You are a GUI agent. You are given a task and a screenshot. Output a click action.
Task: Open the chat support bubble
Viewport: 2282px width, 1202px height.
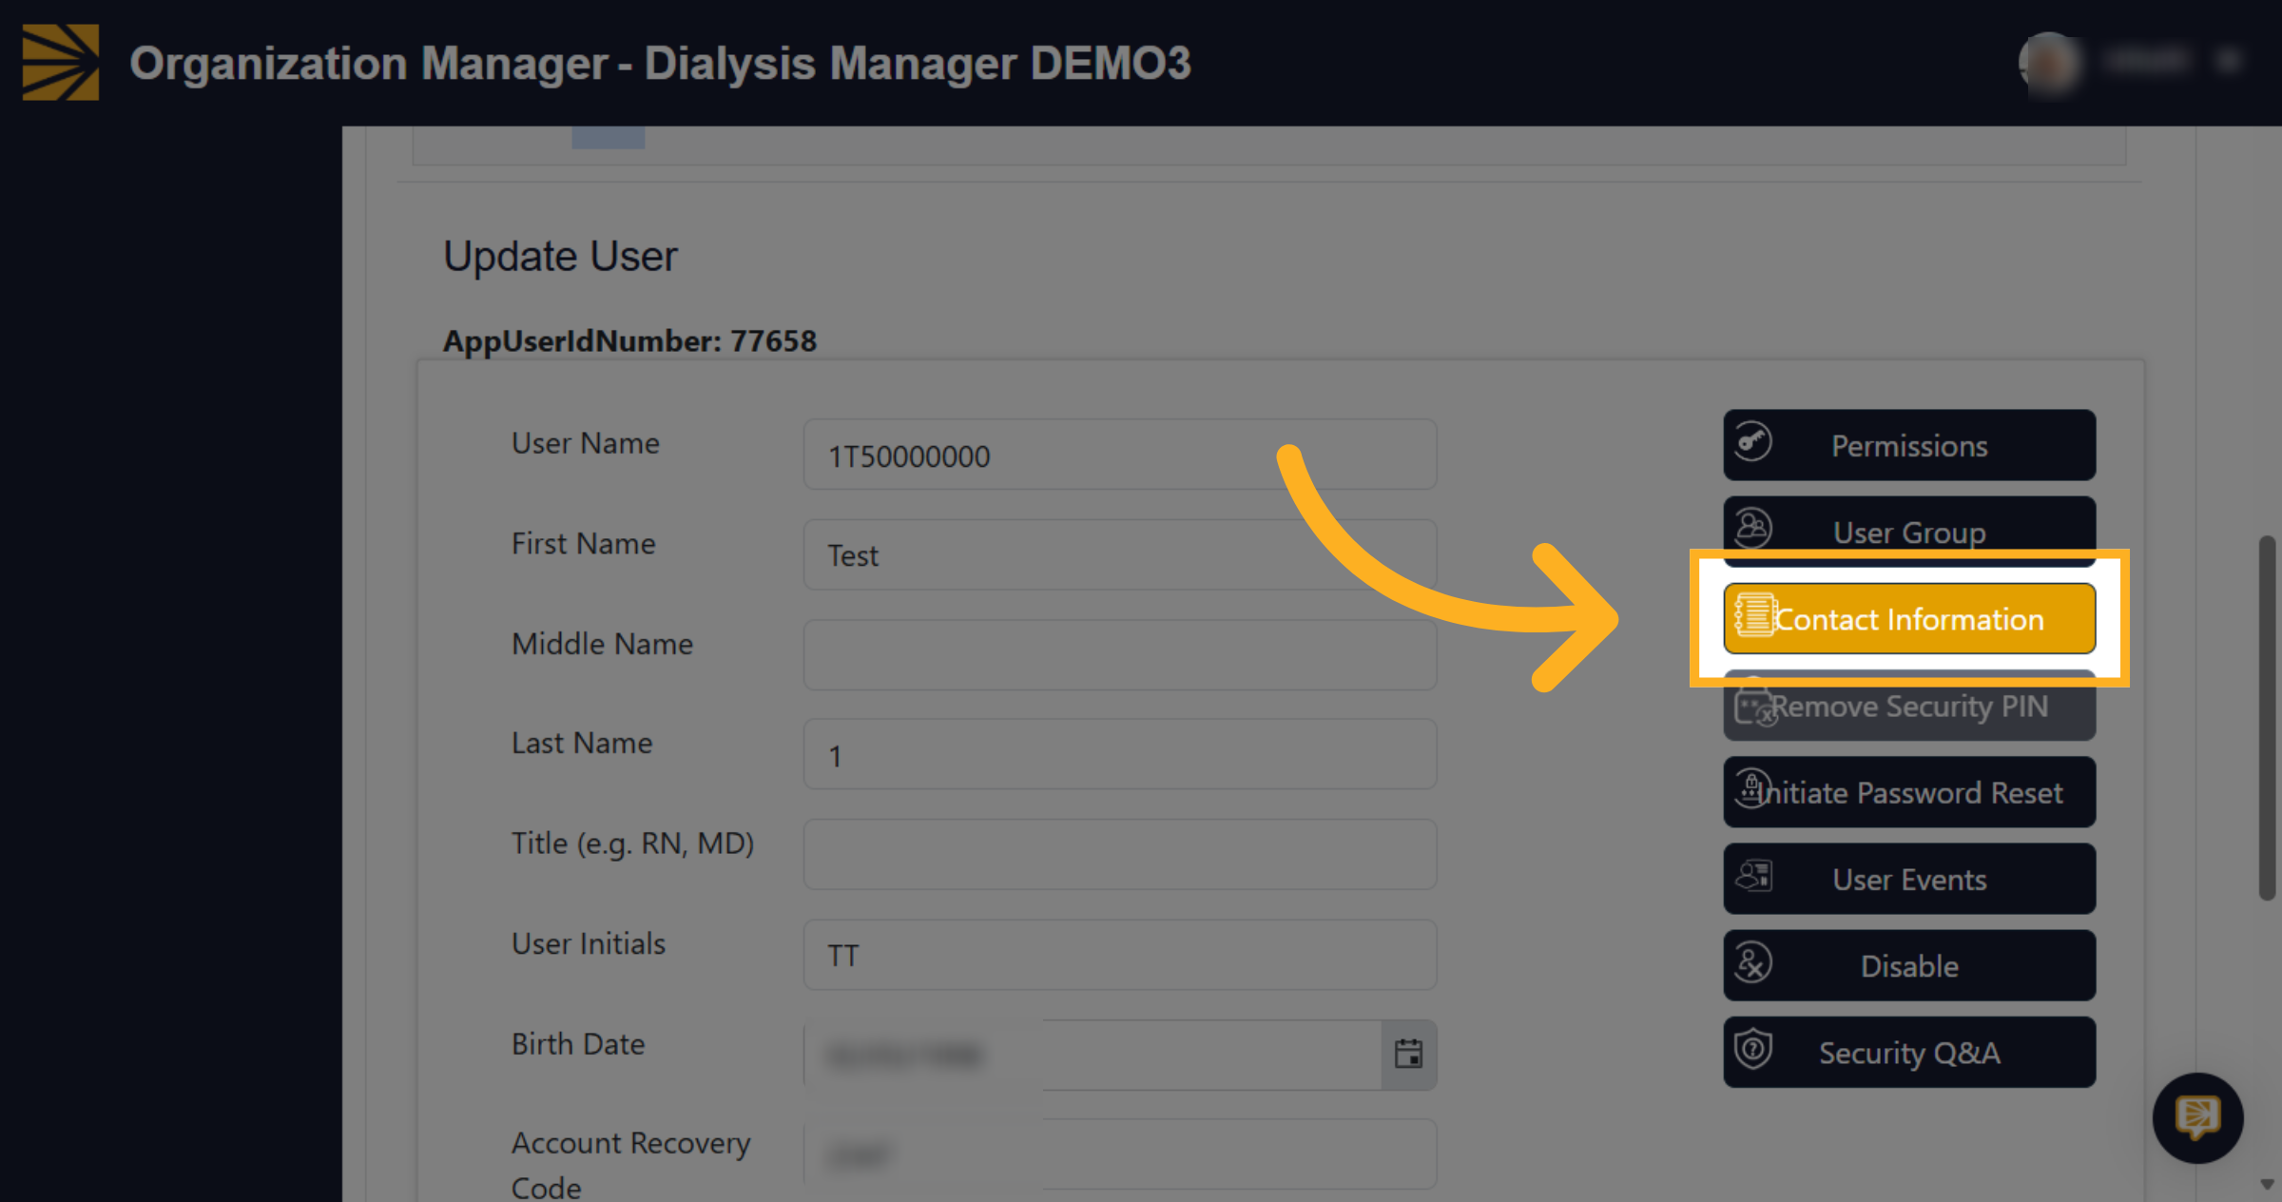[x=2197, y=1117]
